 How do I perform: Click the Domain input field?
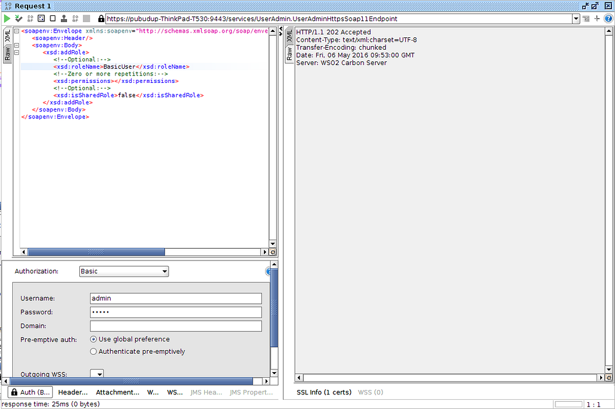click(x=176, y=326)
